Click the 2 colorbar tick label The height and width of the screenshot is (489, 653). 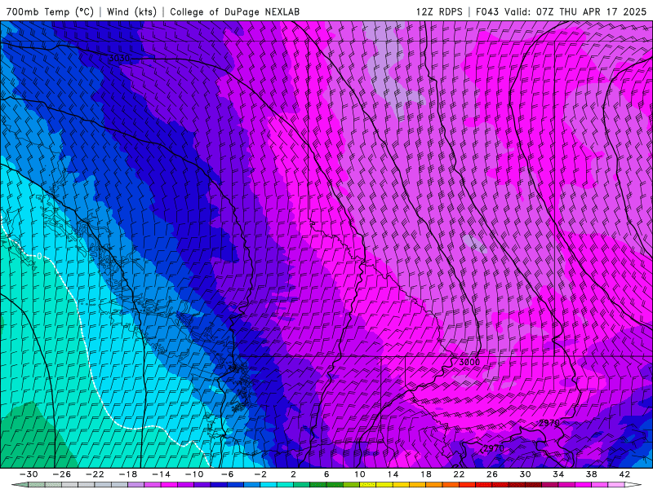293,474
